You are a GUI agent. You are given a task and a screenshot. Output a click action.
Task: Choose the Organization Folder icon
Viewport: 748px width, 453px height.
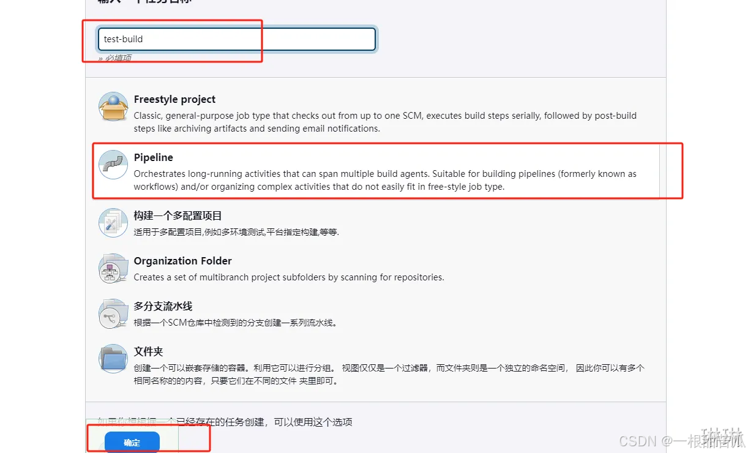113,268
